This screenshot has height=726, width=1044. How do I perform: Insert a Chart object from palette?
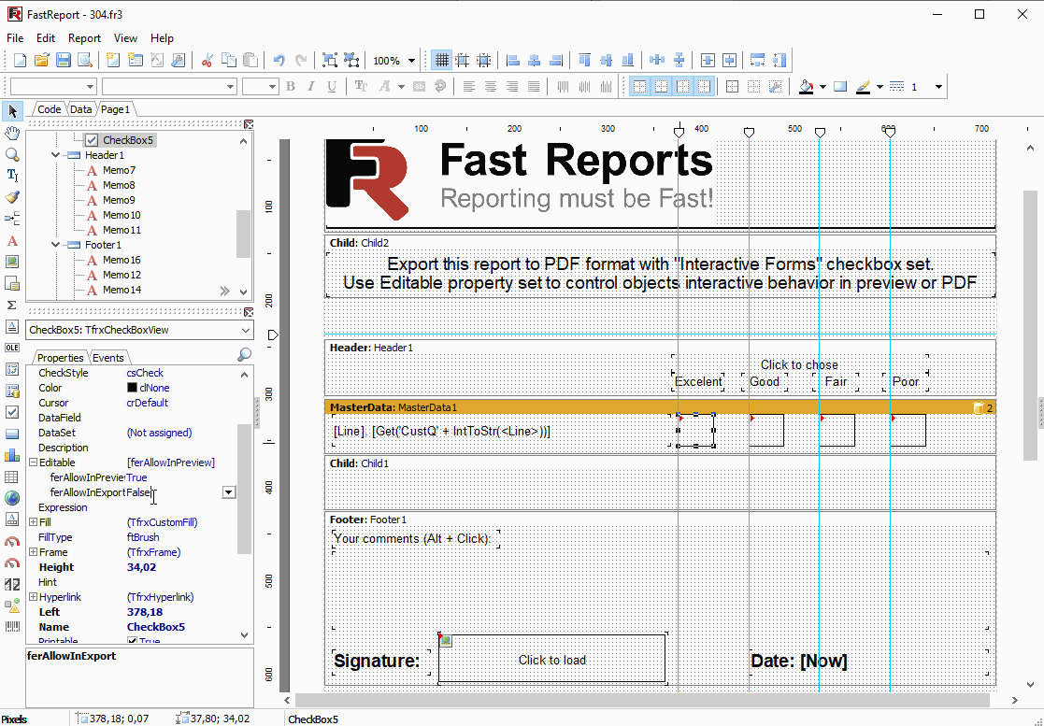point(12,455)
